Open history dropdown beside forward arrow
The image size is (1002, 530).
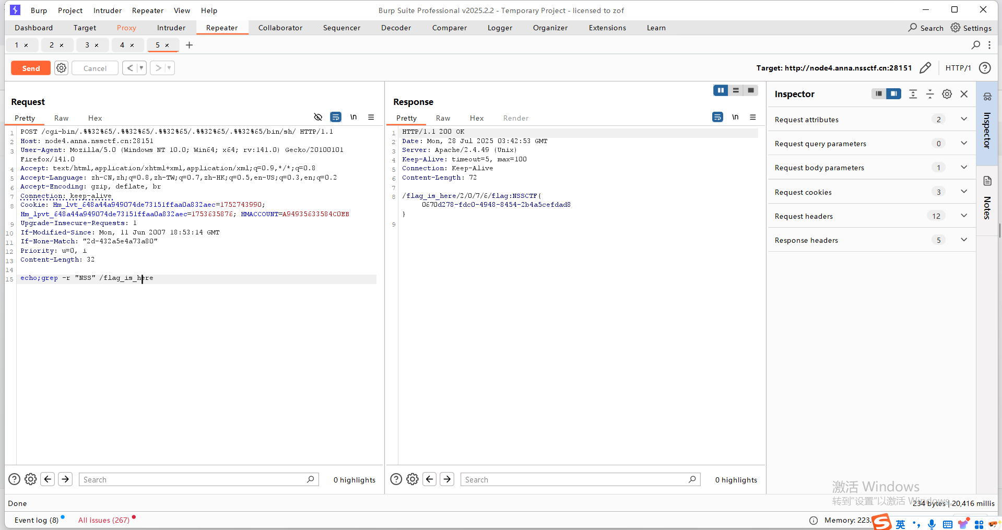click(169, 68)
